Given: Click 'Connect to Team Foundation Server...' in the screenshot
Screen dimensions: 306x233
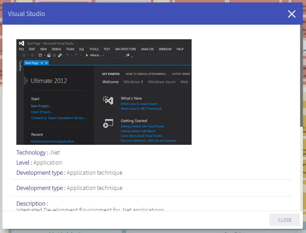Looking at the screenshot, I should pyautogui.click(x=58, y=118).
